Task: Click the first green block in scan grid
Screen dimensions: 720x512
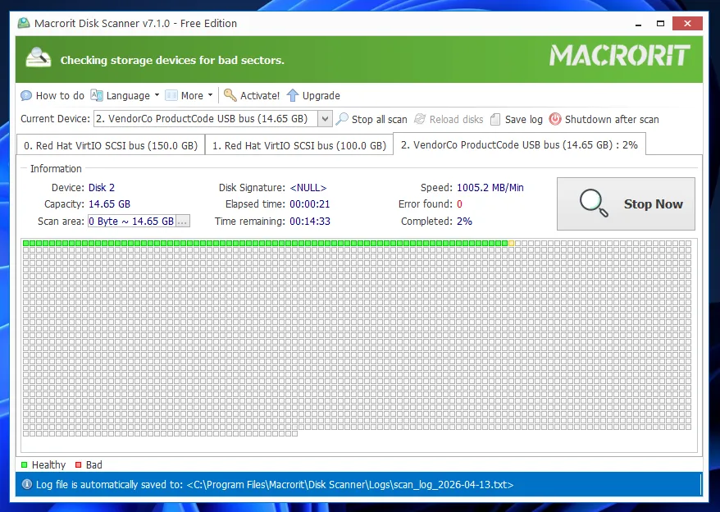Action: tap(25, 243)
